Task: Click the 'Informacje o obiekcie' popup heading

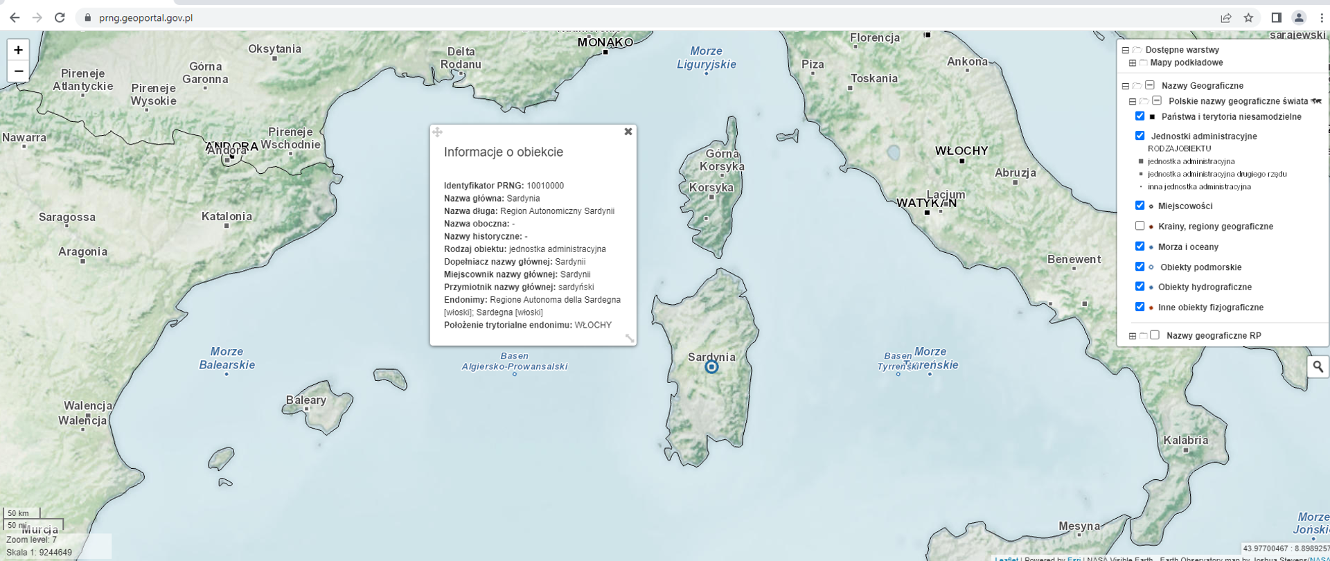Action: tap(504, 152)
